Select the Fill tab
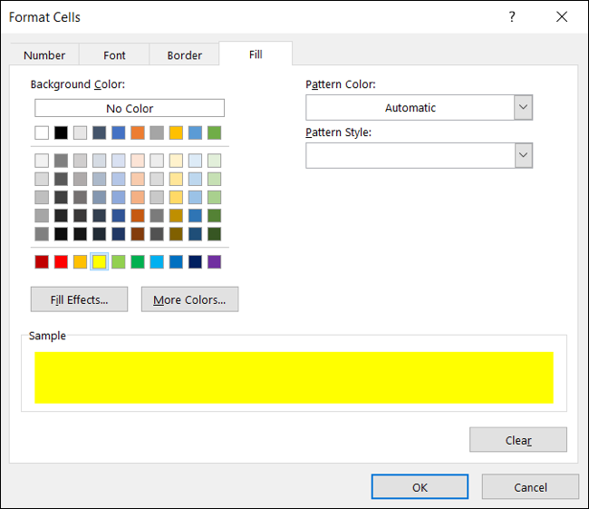The width and height of the screenshot is (589, 509). click(x=256, y=54)
